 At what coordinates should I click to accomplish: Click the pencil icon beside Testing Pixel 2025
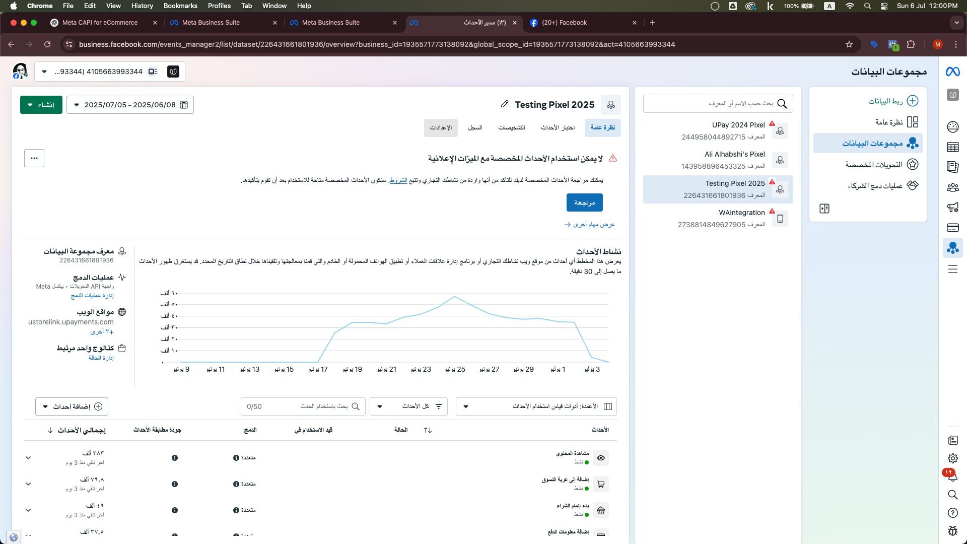click(504, 104)
